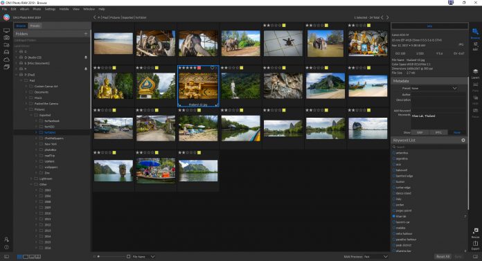
Task: Collapse the Other folder tree node
Action: point(31,184)
